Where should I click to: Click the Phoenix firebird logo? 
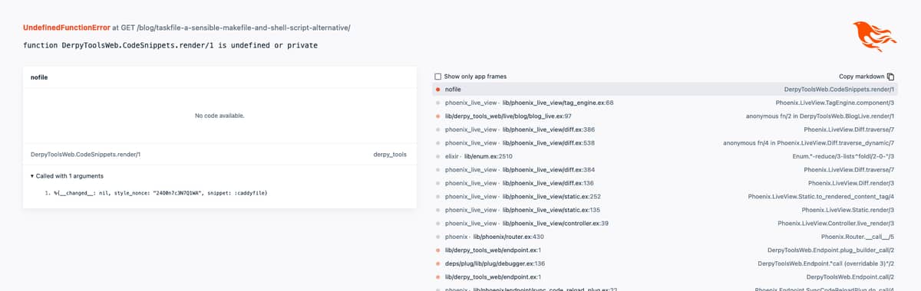pyautogui.click(x=874, y=37)
